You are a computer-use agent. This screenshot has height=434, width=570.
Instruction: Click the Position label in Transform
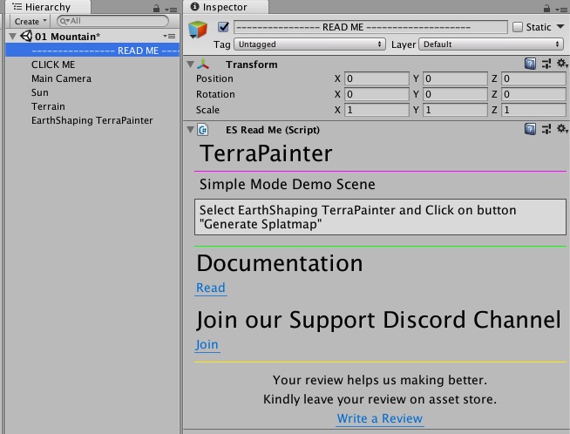[214, 78]
